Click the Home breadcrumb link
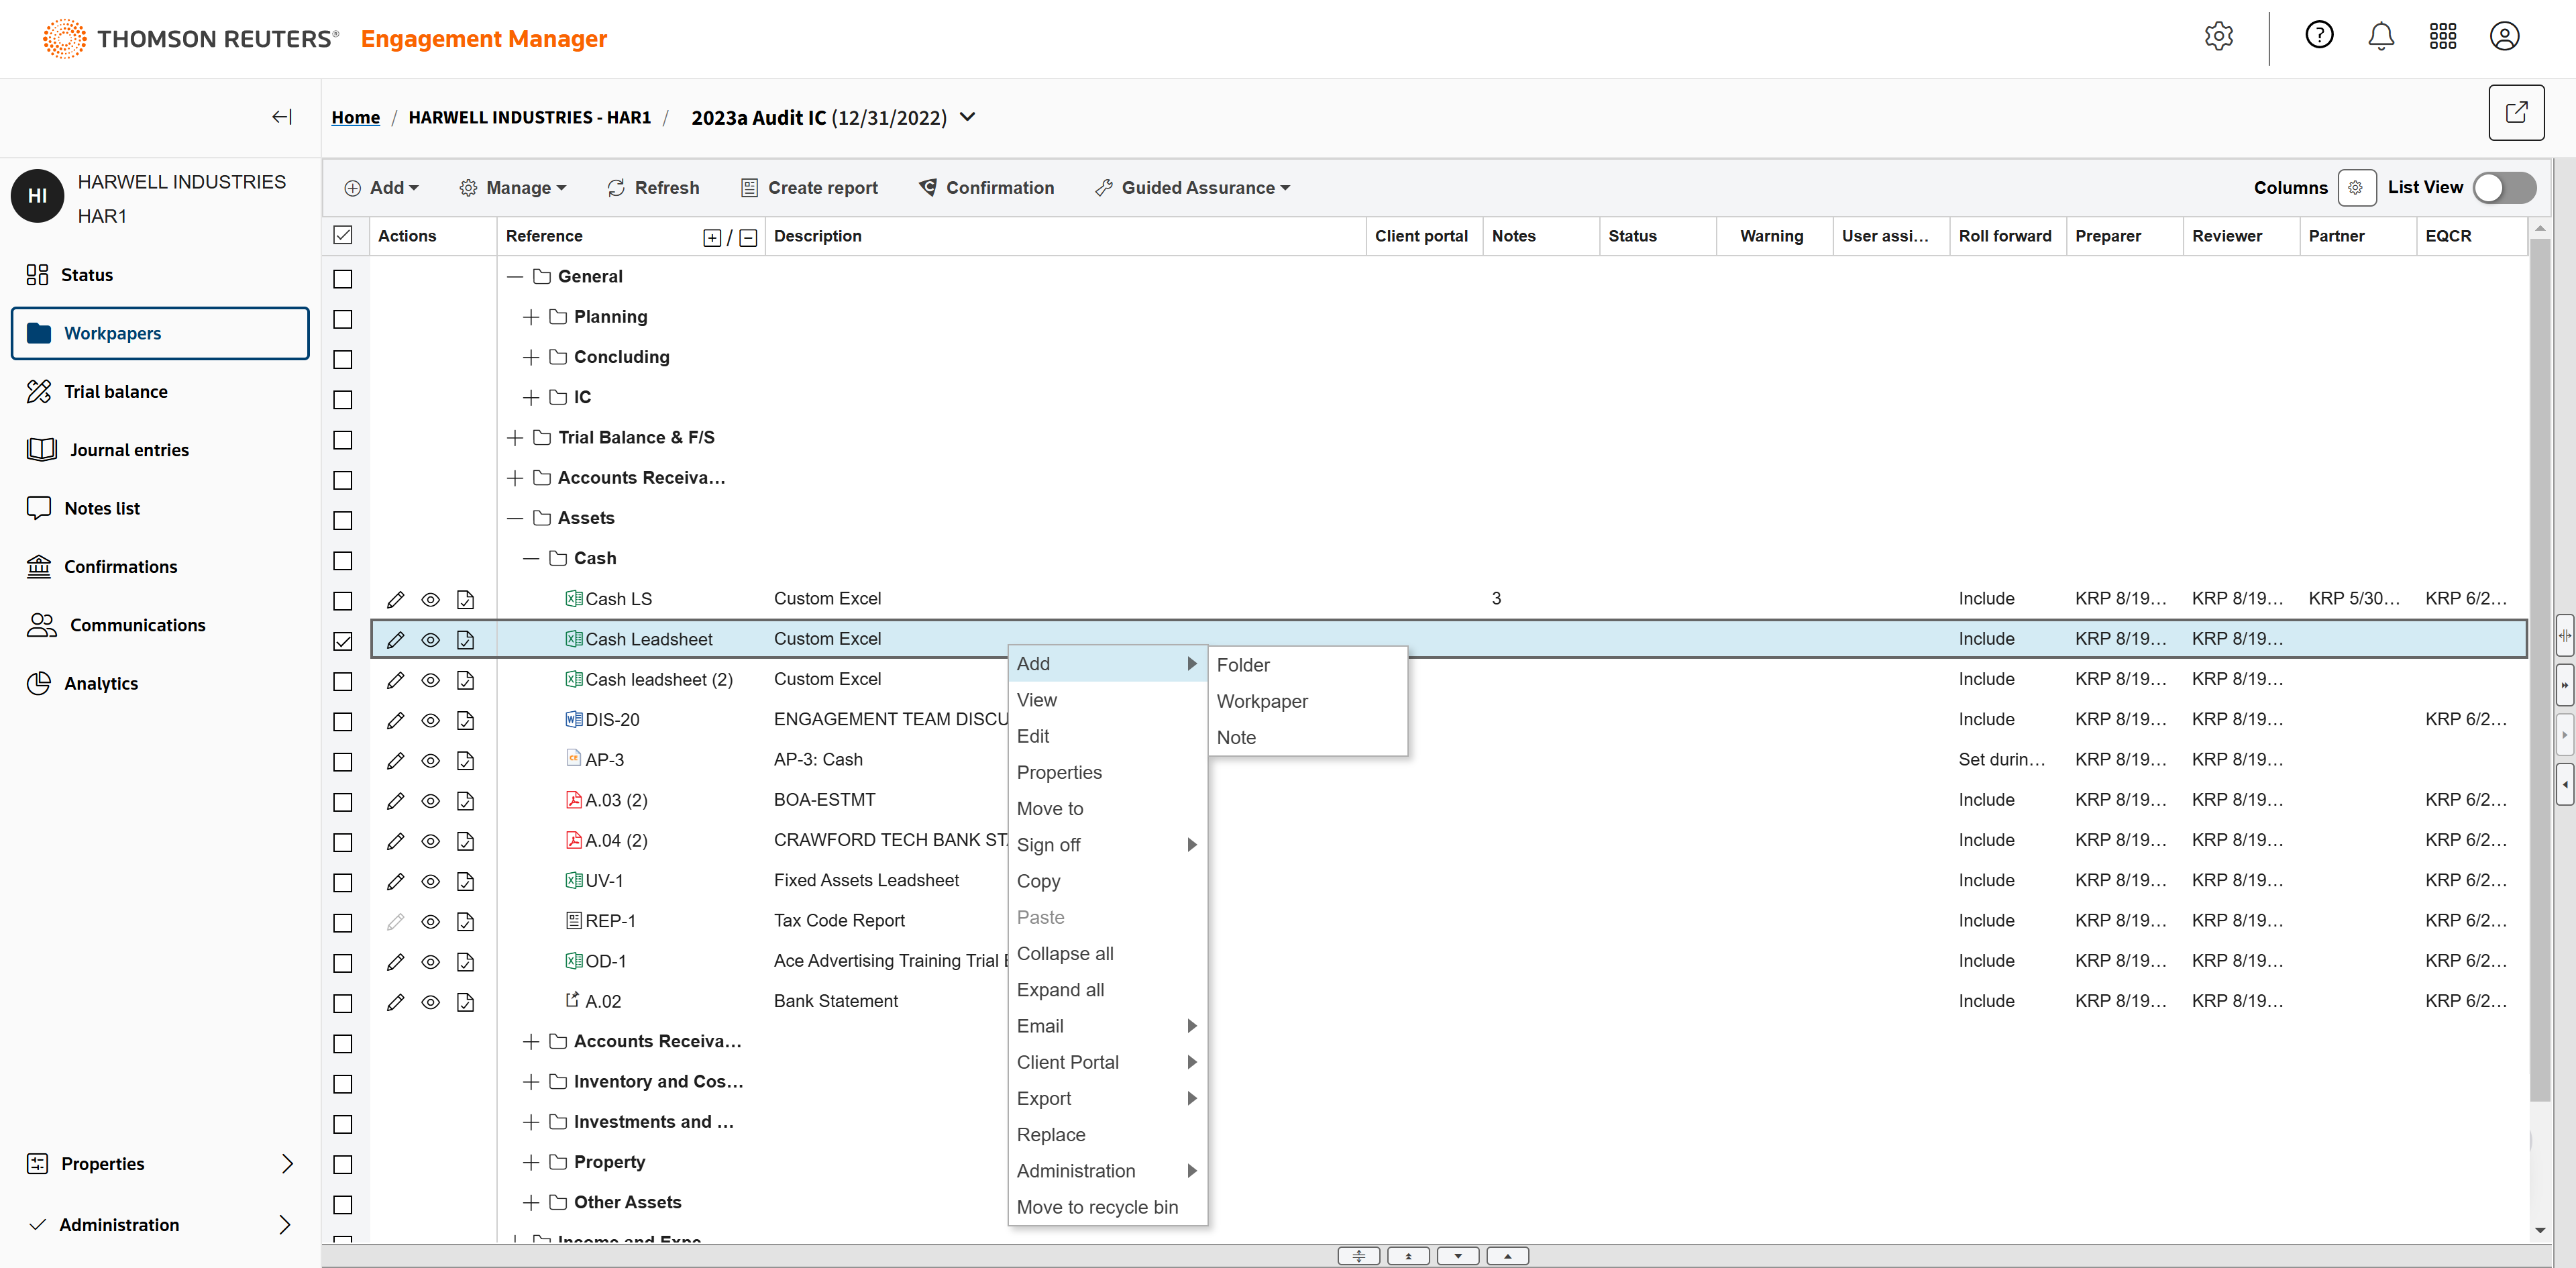Image resolution: width=2576 pixels, height=1268 pixels. pos(355,117)
